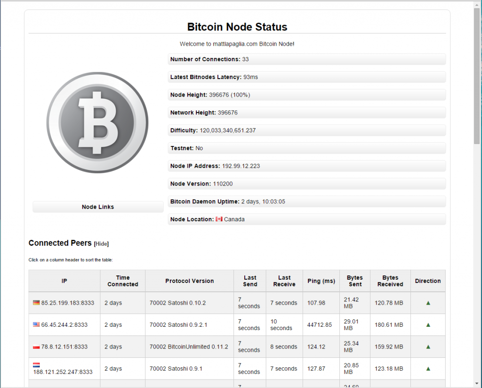Screen dimensions: 482x388
Task: Sort by Time Connected column header
Action: click(123, 281)
